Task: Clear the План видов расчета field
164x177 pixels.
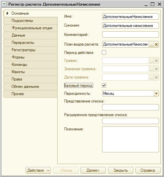Action: tap(156, 44)
